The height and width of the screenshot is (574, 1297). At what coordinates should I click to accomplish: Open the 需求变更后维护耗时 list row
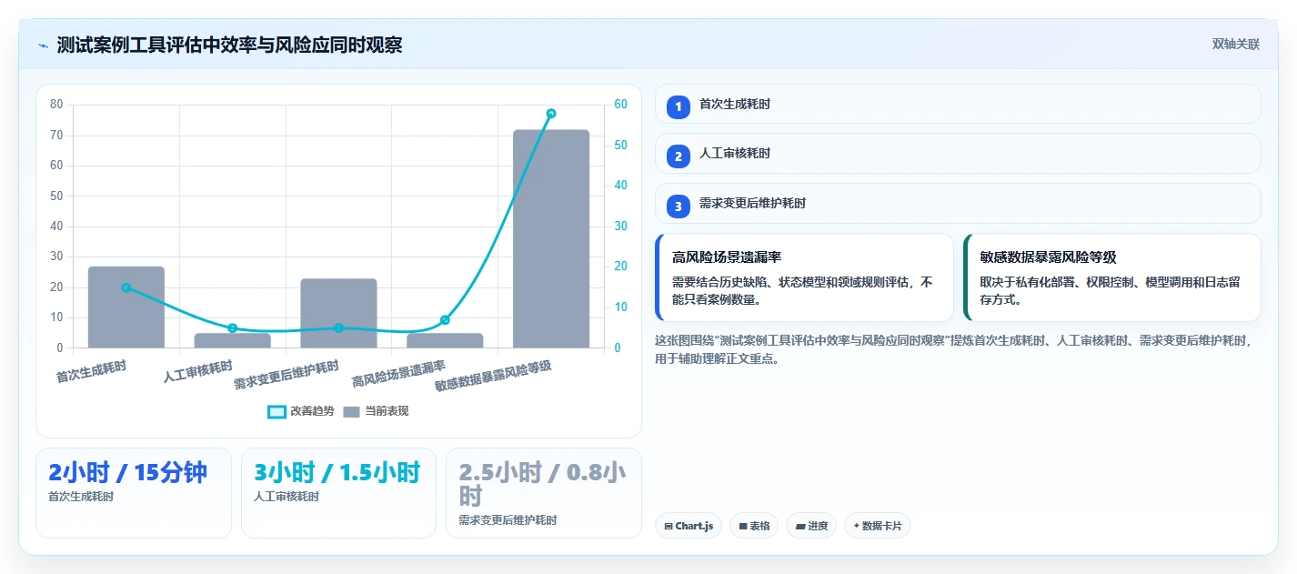pos(958,203)
